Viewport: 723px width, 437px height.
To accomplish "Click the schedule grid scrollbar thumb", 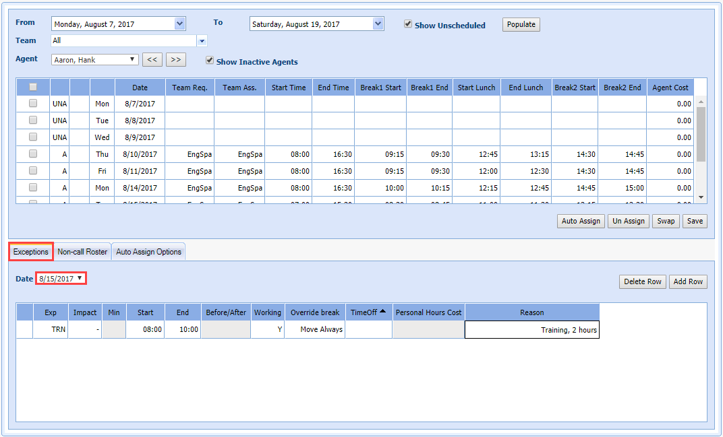I will [x=701, y=135].
